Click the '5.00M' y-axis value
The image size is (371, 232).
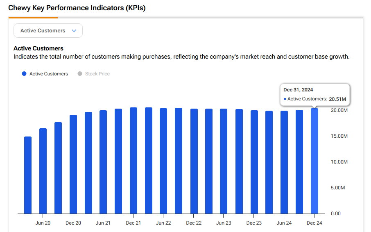pos(338,188)
